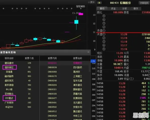
Task: Click the 净资 3.09 value
Action: (120, 79)
